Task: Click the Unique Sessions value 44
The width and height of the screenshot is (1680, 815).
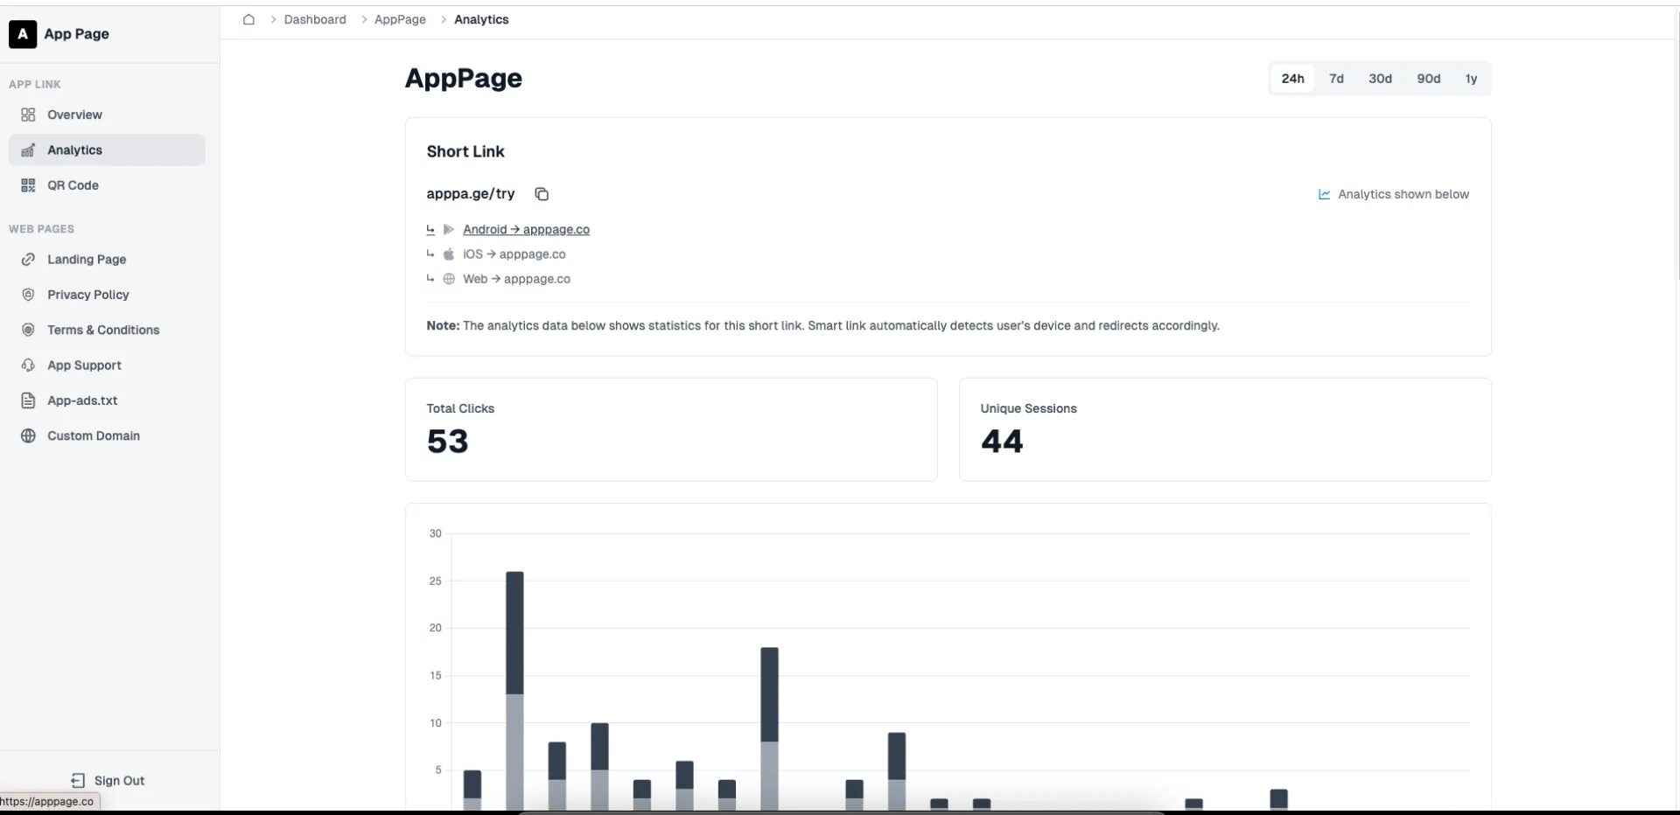Action: coord(1002,442)
